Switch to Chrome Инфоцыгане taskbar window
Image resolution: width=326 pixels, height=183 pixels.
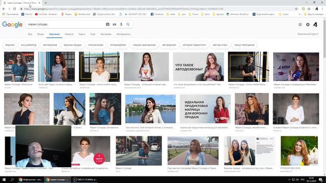[31, 179]
